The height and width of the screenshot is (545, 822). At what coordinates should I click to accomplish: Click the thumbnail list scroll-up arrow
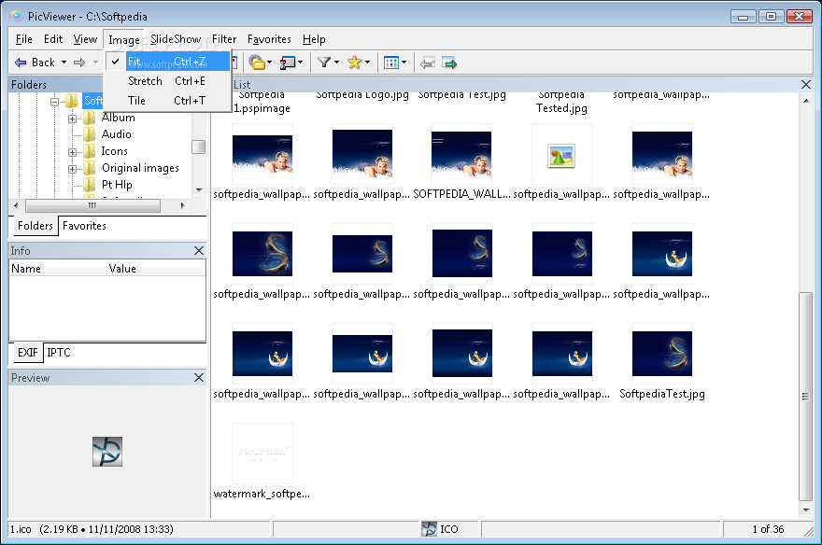coord(806,101)
